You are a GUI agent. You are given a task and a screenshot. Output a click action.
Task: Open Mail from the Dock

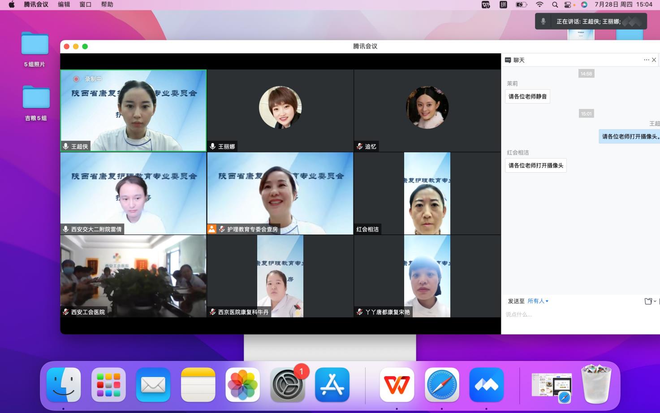[x=153, y=385]
